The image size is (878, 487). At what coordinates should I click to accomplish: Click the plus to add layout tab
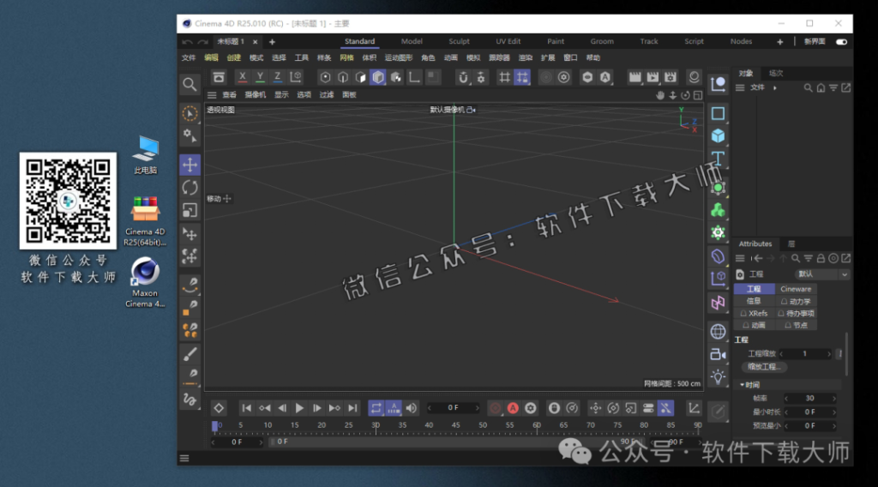pyautogui.click(x=779, y=42)
